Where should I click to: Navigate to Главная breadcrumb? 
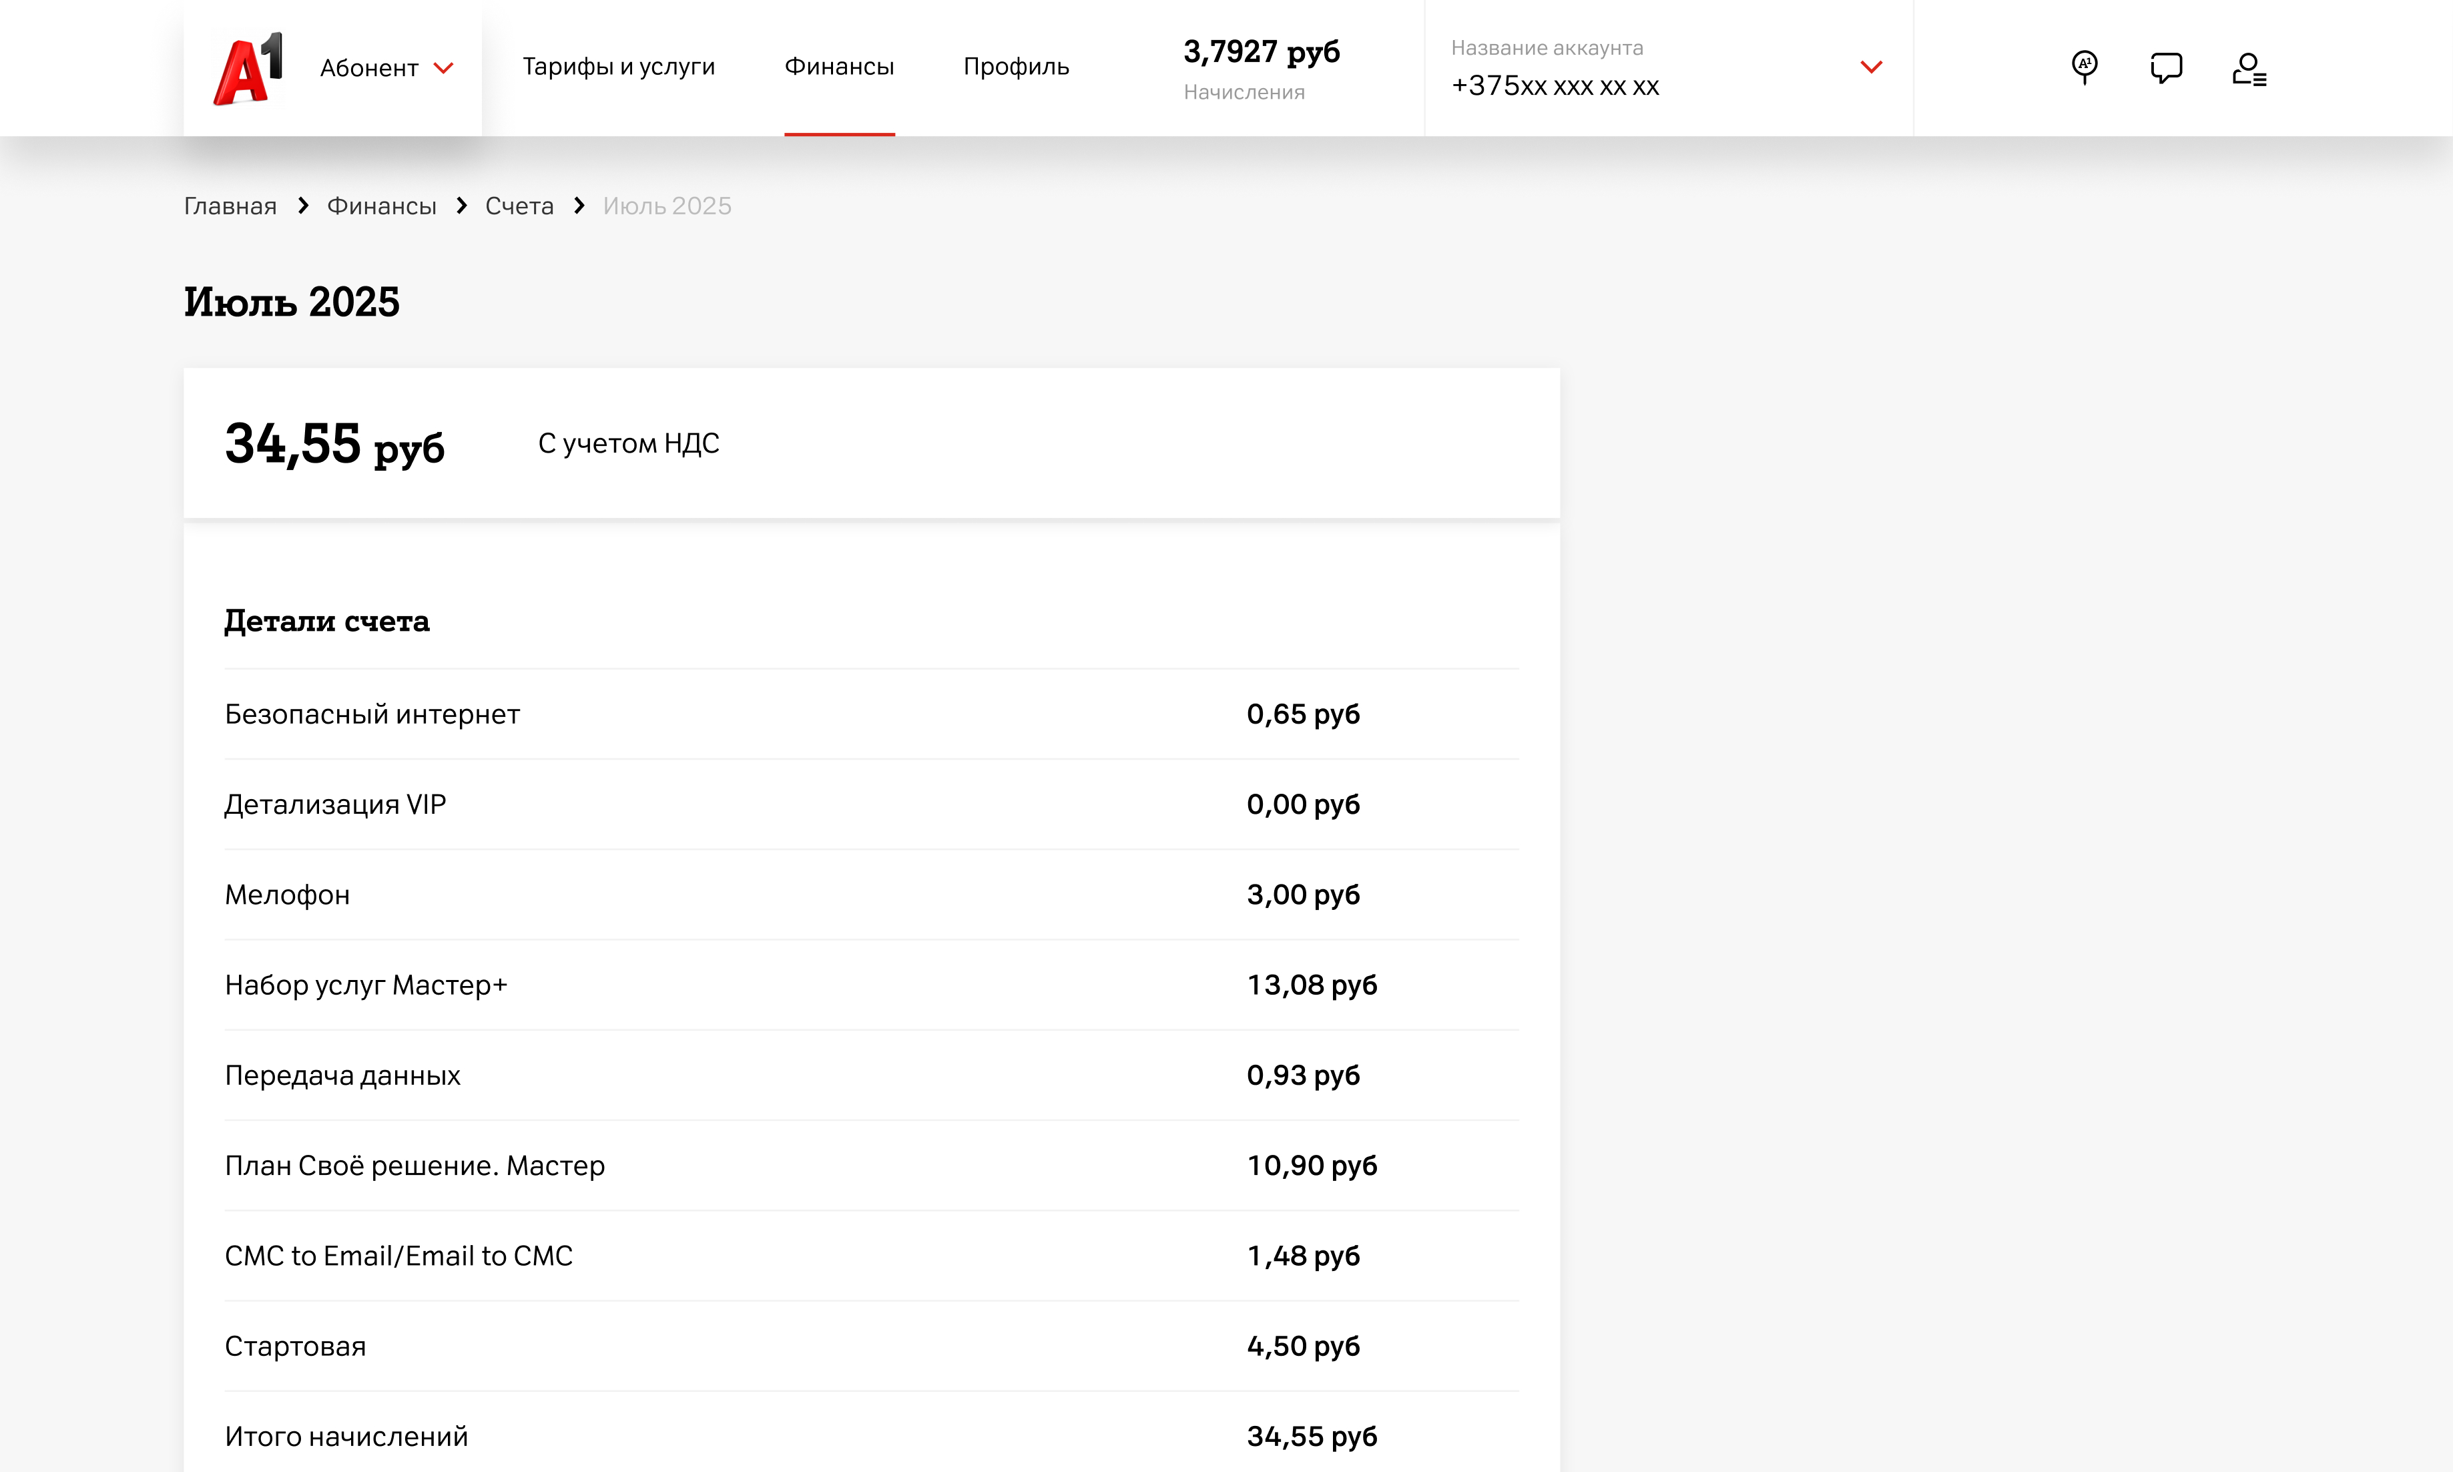[x=230, y=206]
